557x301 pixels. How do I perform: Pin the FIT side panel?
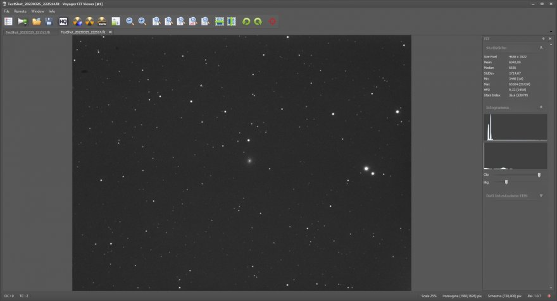click(543, 39)
